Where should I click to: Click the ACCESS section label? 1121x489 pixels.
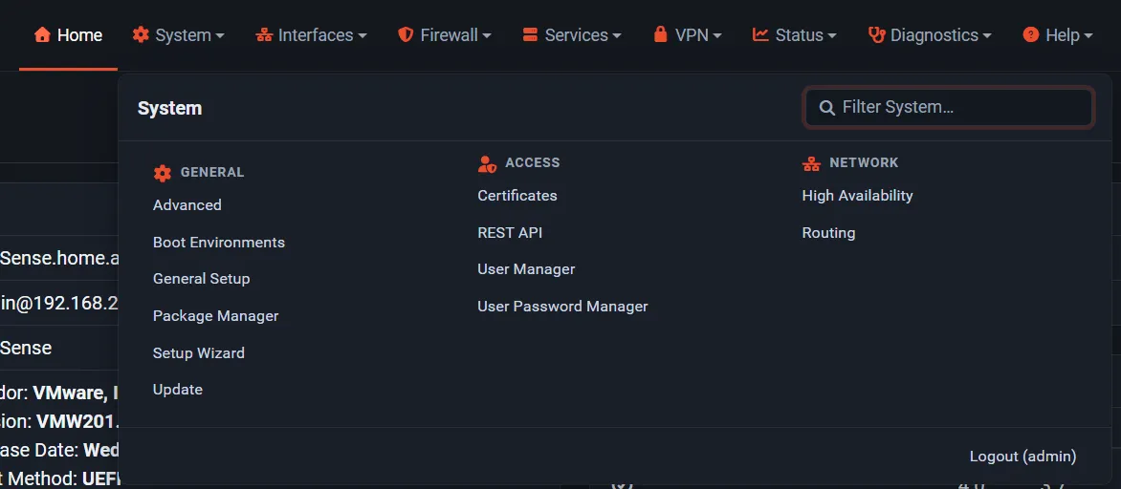pyautogui.click(x=533, y=162)
